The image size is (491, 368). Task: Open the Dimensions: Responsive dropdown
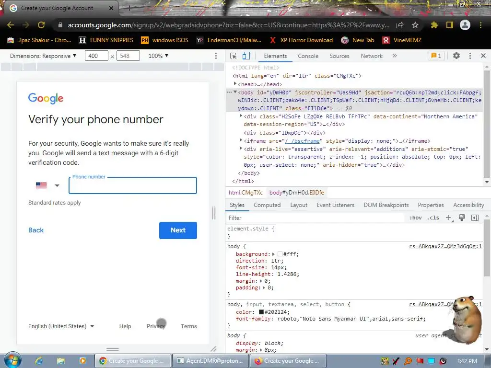43,56
